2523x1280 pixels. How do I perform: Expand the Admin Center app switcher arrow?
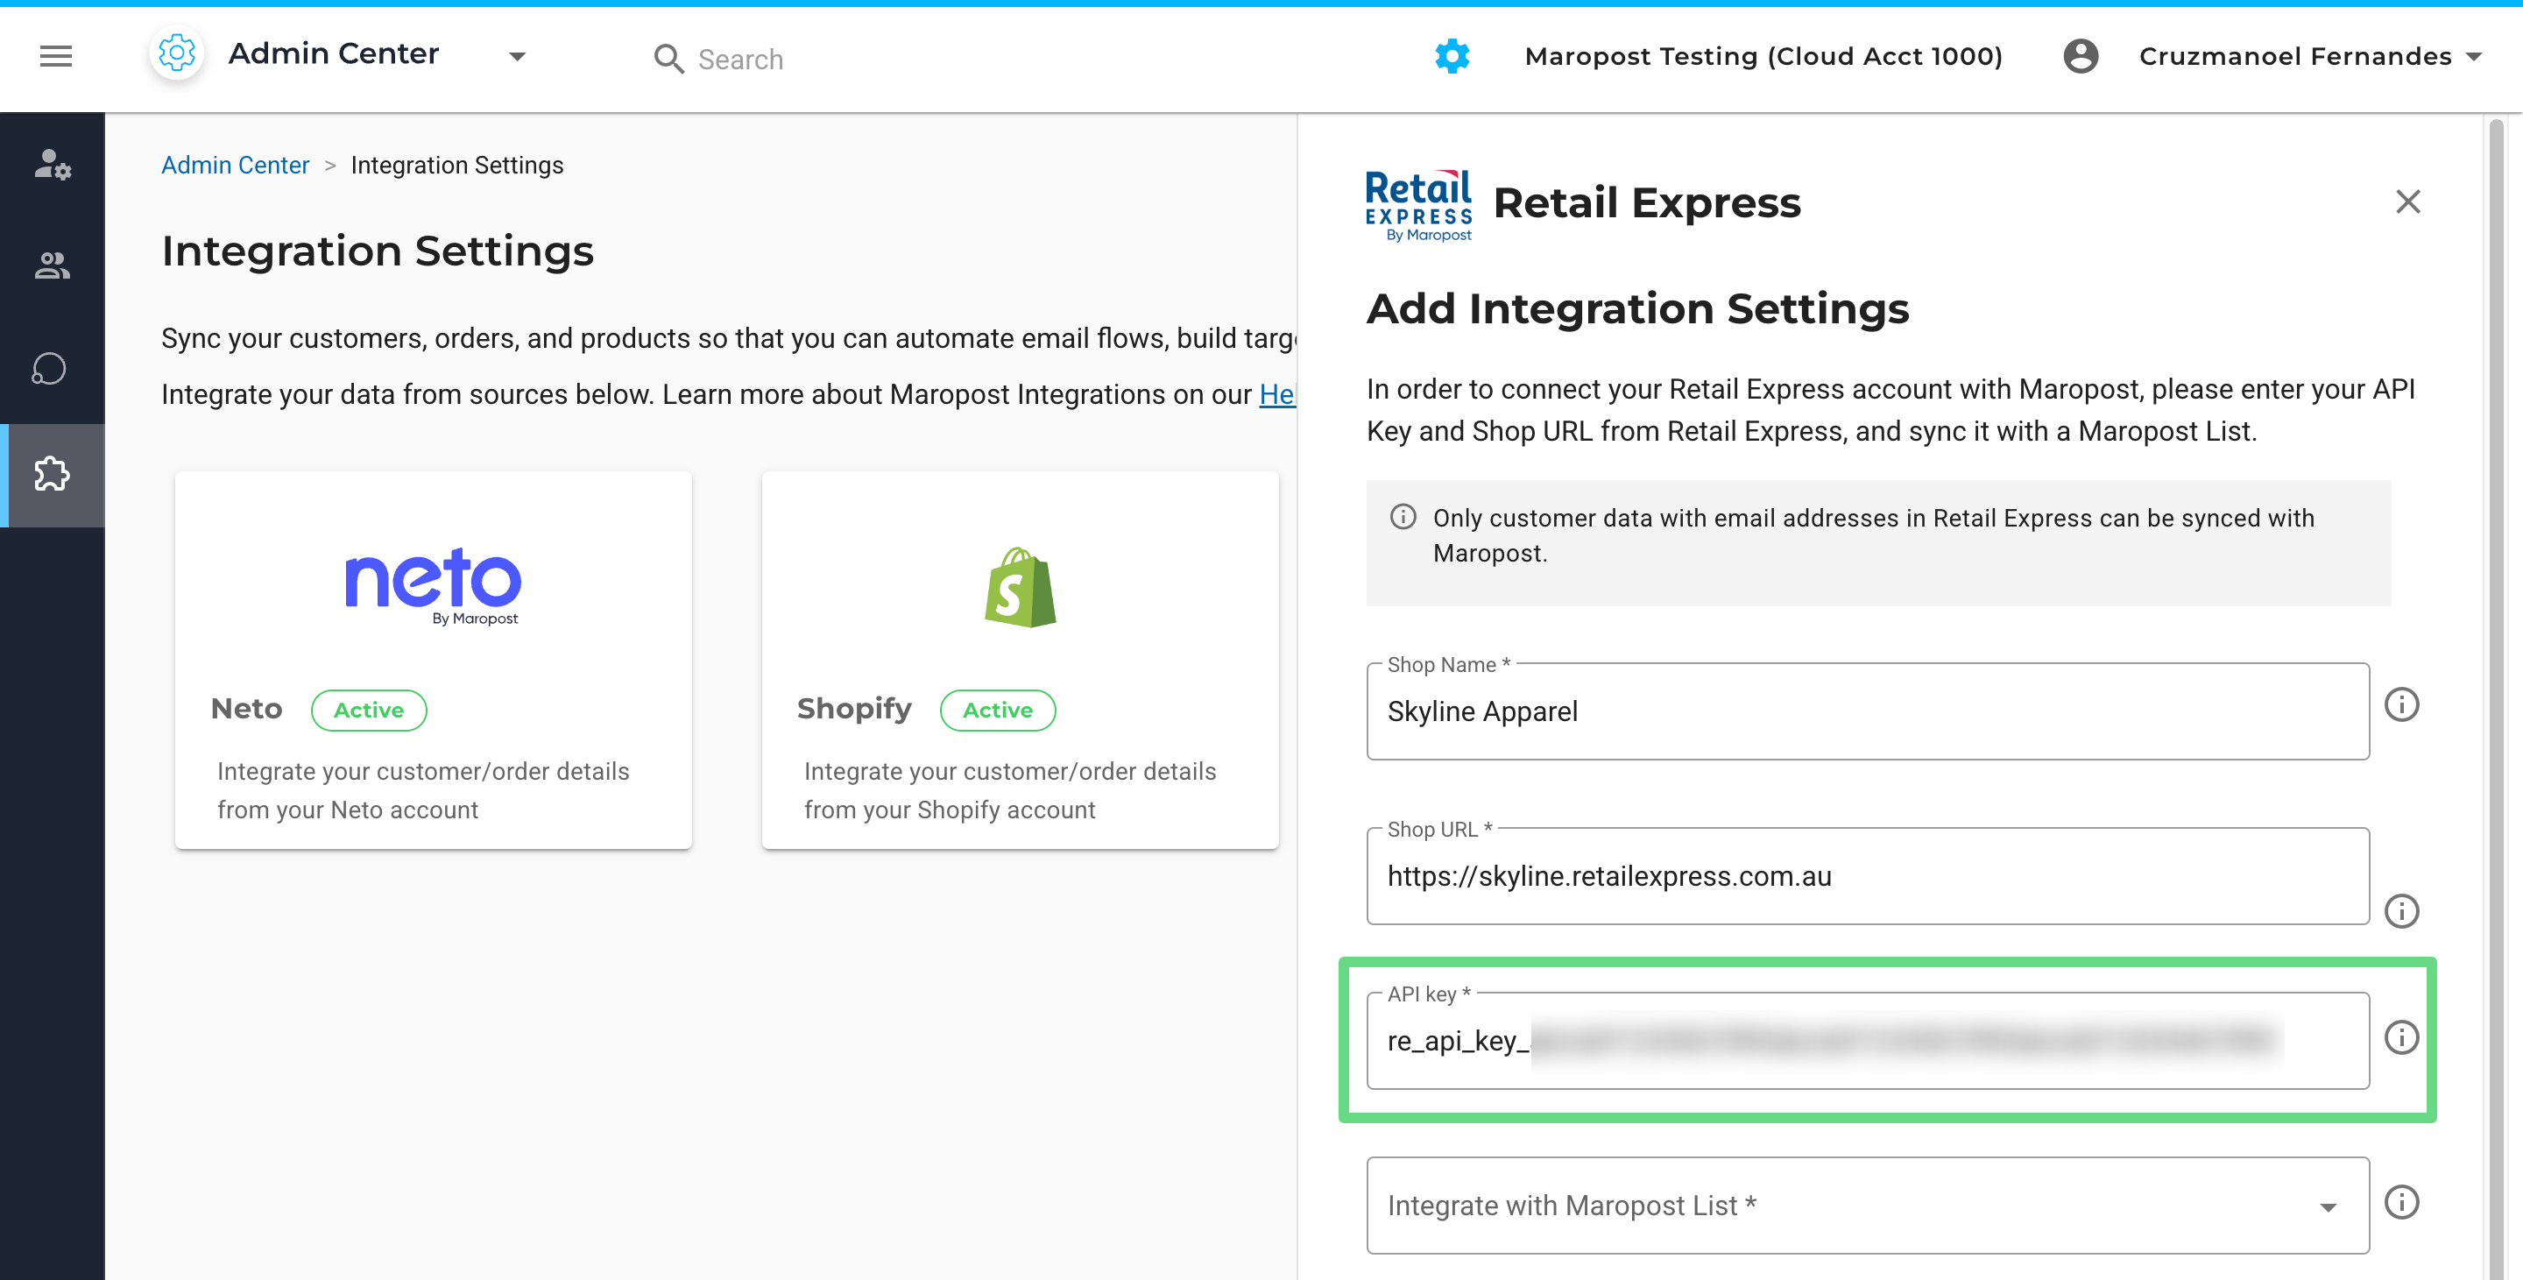tap(517, 57)
